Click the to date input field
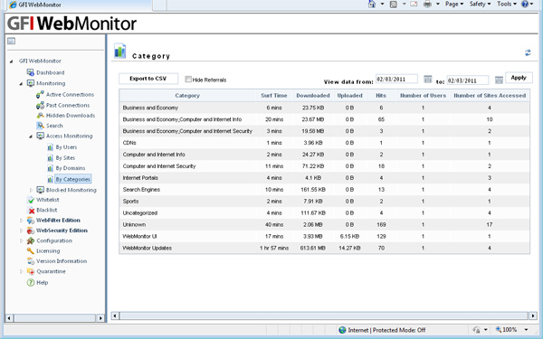Viewport: 543px width, 339px height. 468,80
